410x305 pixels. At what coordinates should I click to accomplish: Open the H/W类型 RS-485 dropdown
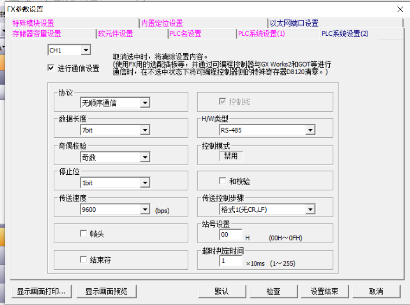310,131
